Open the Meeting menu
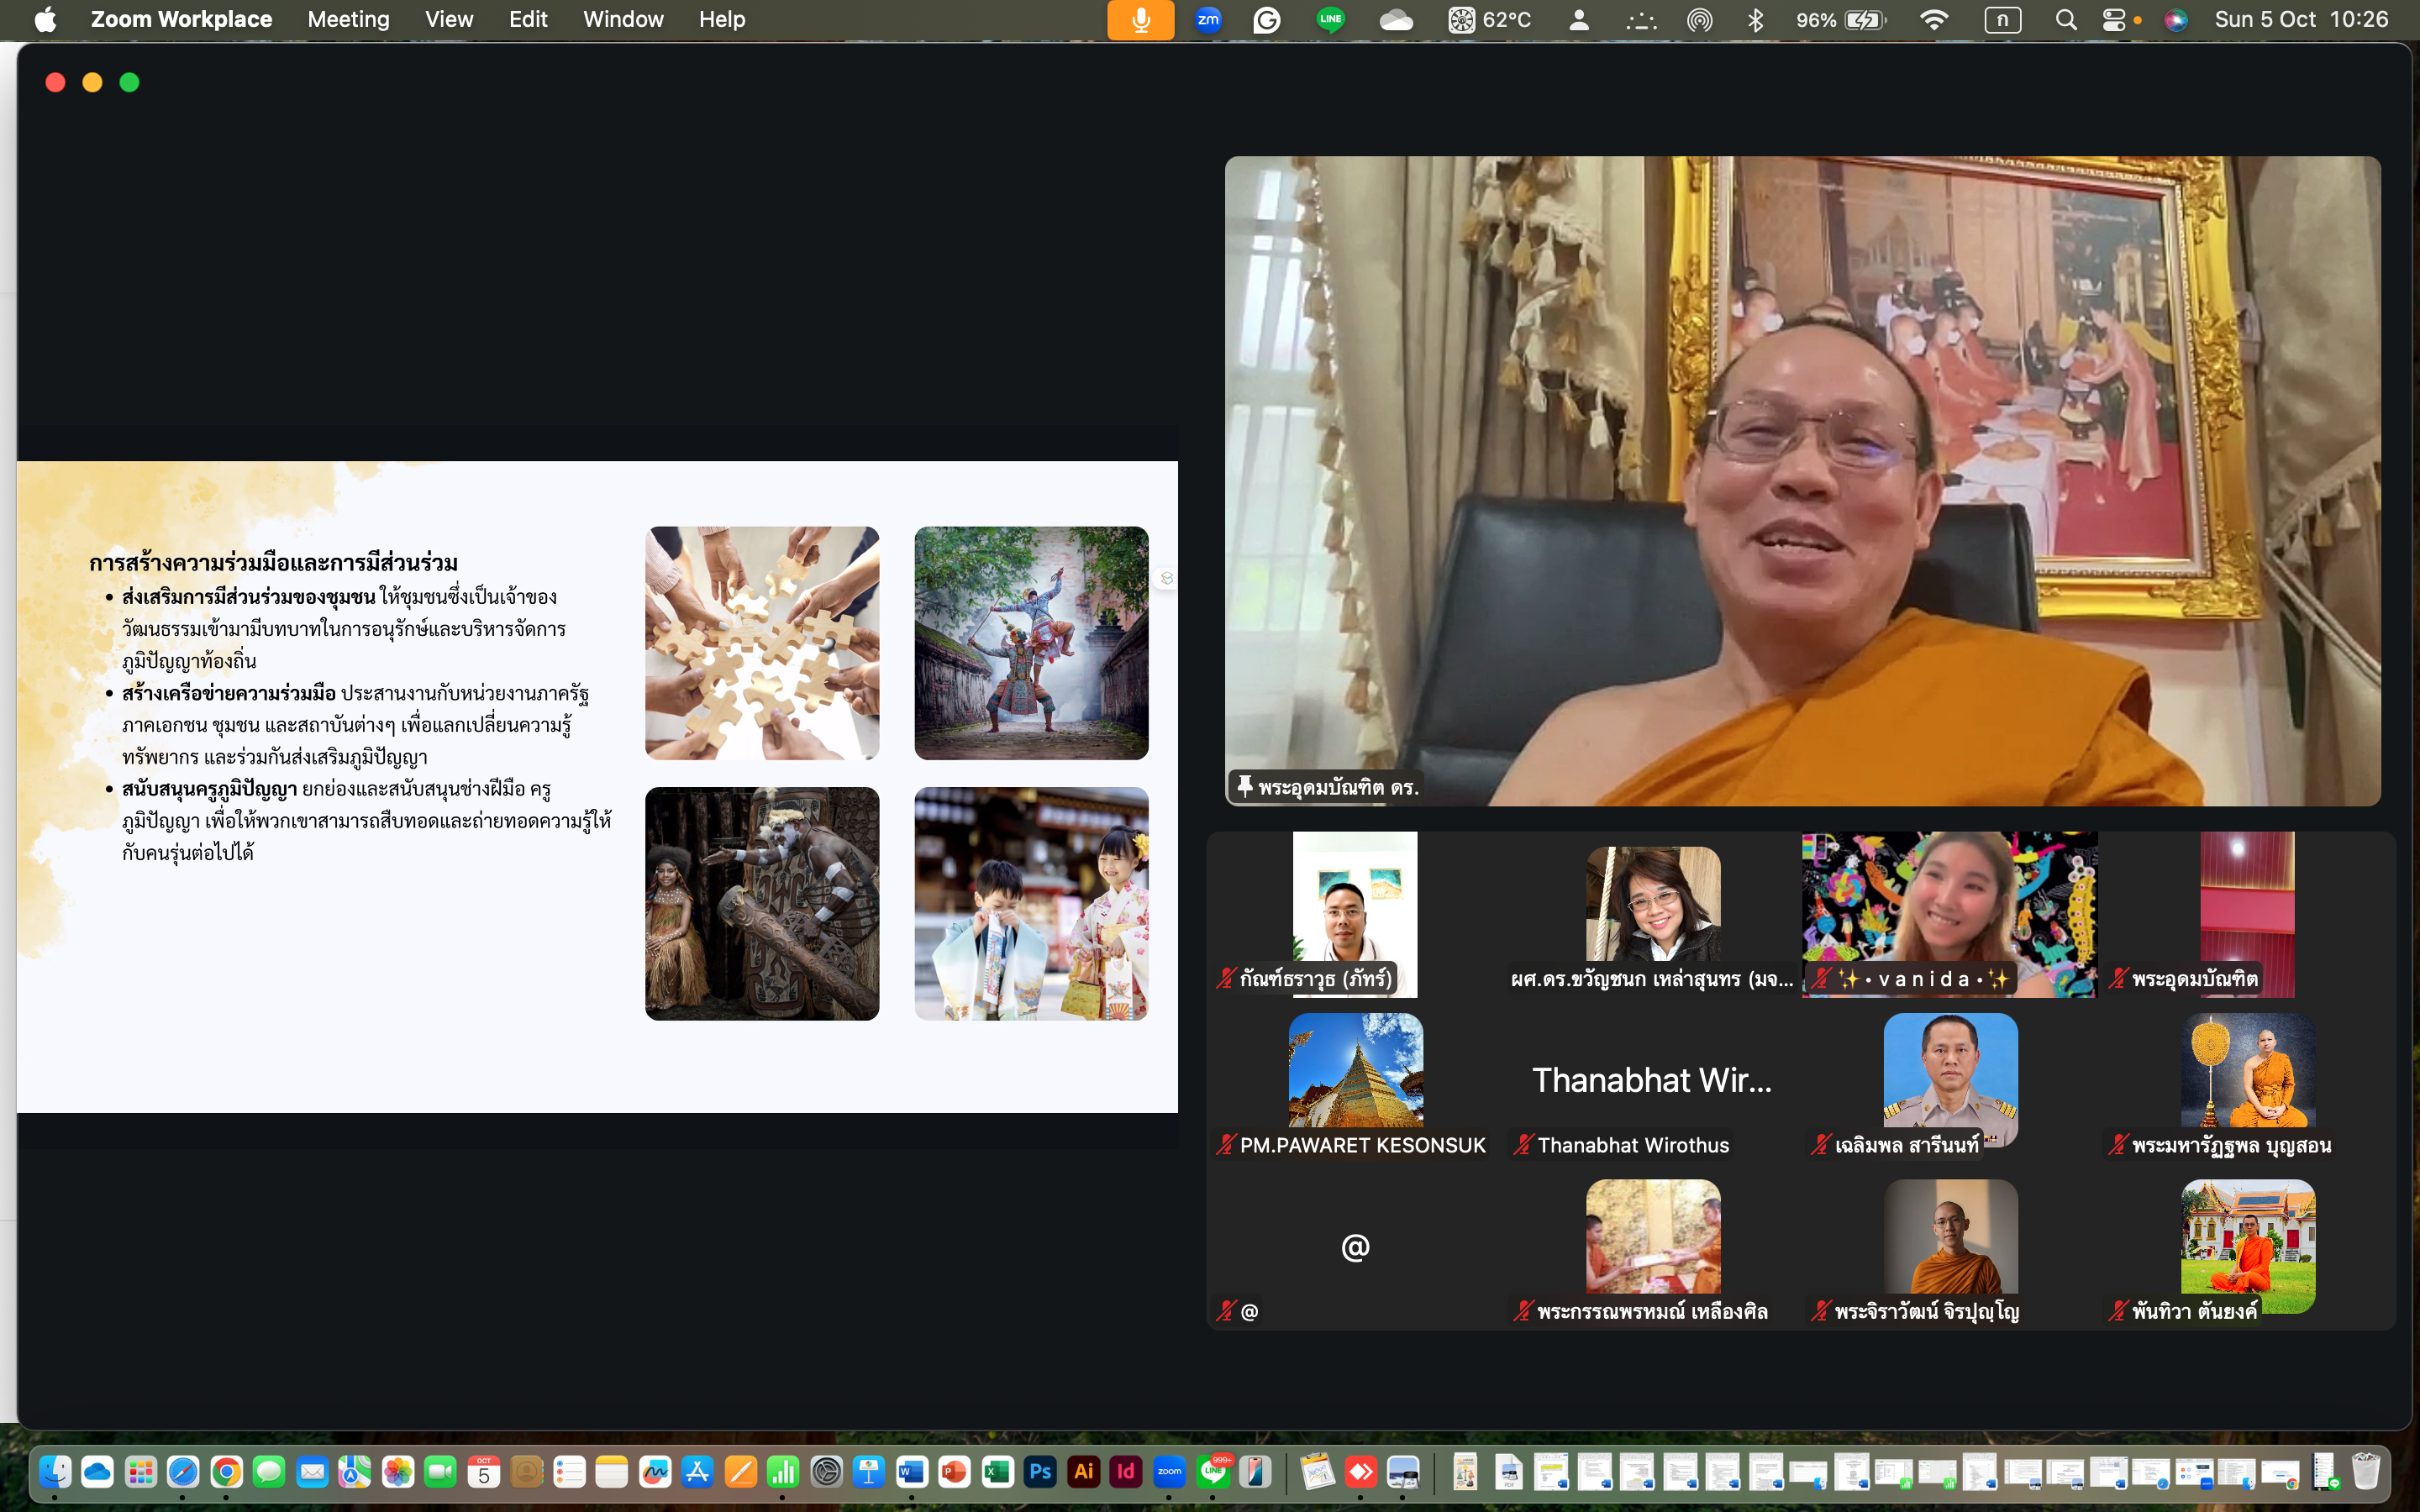The height and width of the screenshot is (1512, 2420). (x=347, y=19)
